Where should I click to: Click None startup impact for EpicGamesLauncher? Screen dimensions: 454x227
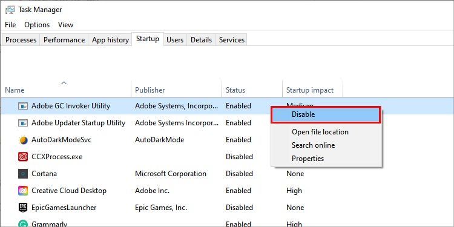tap(295, 208)
